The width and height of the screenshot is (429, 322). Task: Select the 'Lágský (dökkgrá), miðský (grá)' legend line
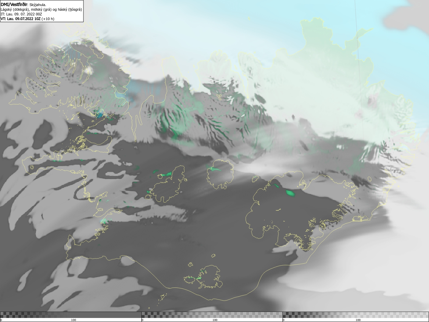pos(41,9)
